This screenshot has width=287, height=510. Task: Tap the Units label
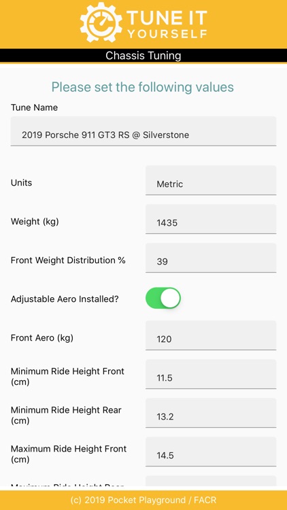[22, 182]
